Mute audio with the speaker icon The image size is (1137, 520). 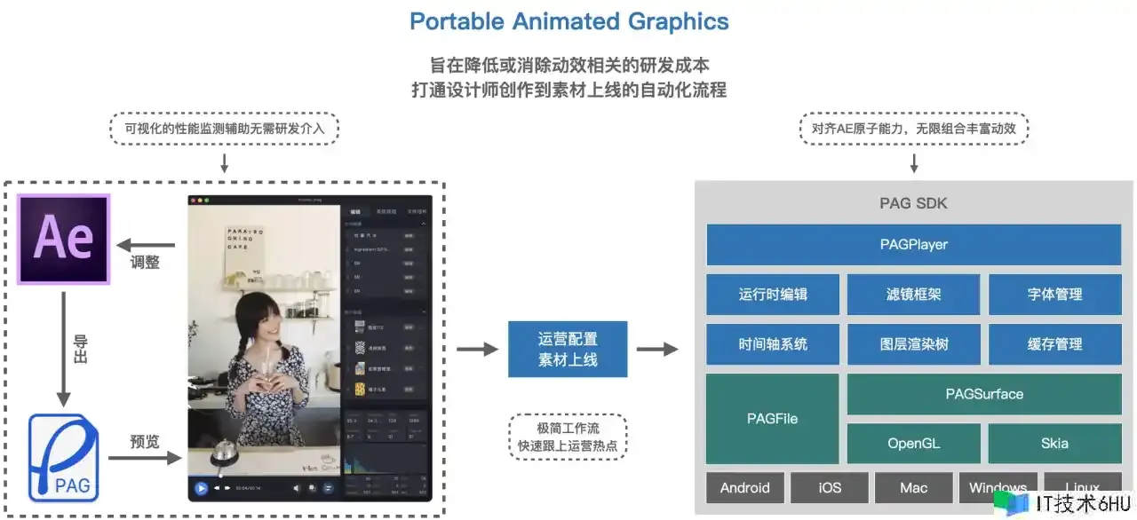point(298,487)
